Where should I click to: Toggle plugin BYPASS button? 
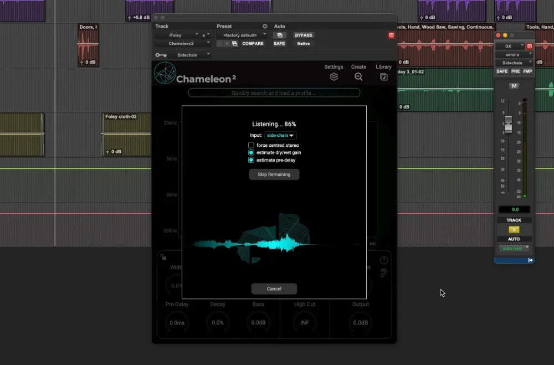303,35
